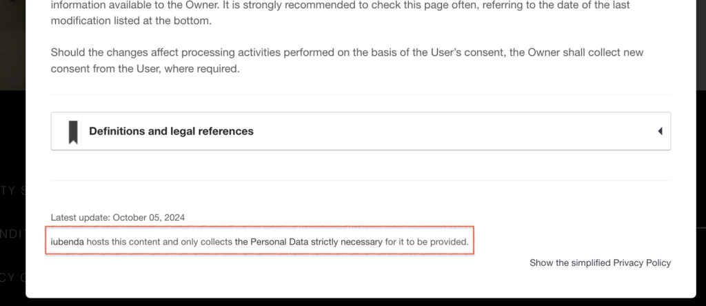Expand section using the black triangle arrow
This screenshot has height=306, width=706.
click(x=660, y=131)
